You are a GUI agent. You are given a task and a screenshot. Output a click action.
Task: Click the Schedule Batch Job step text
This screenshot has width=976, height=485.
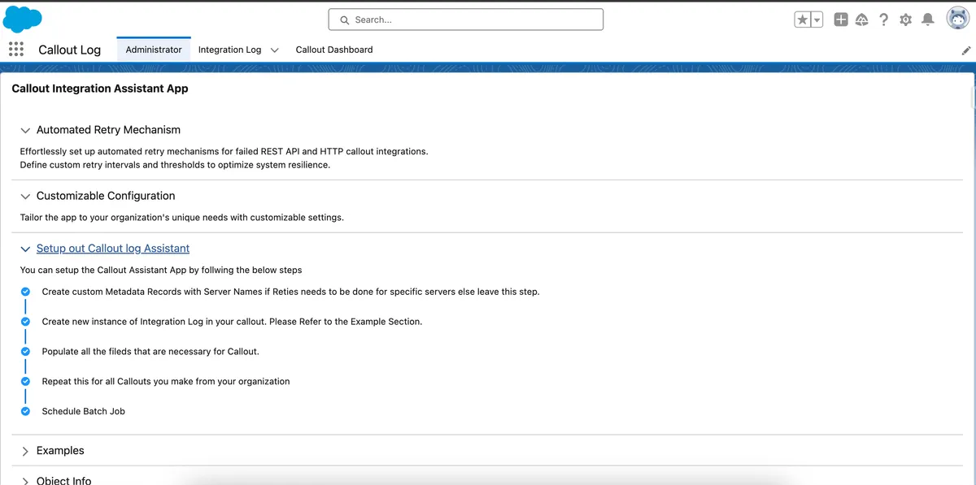tap(84, 411)
